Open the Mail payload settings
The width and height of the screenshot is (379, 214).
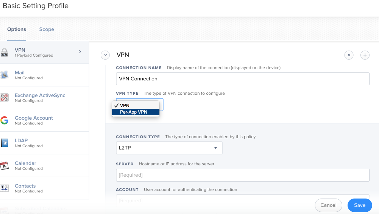(x=44, y=75)
